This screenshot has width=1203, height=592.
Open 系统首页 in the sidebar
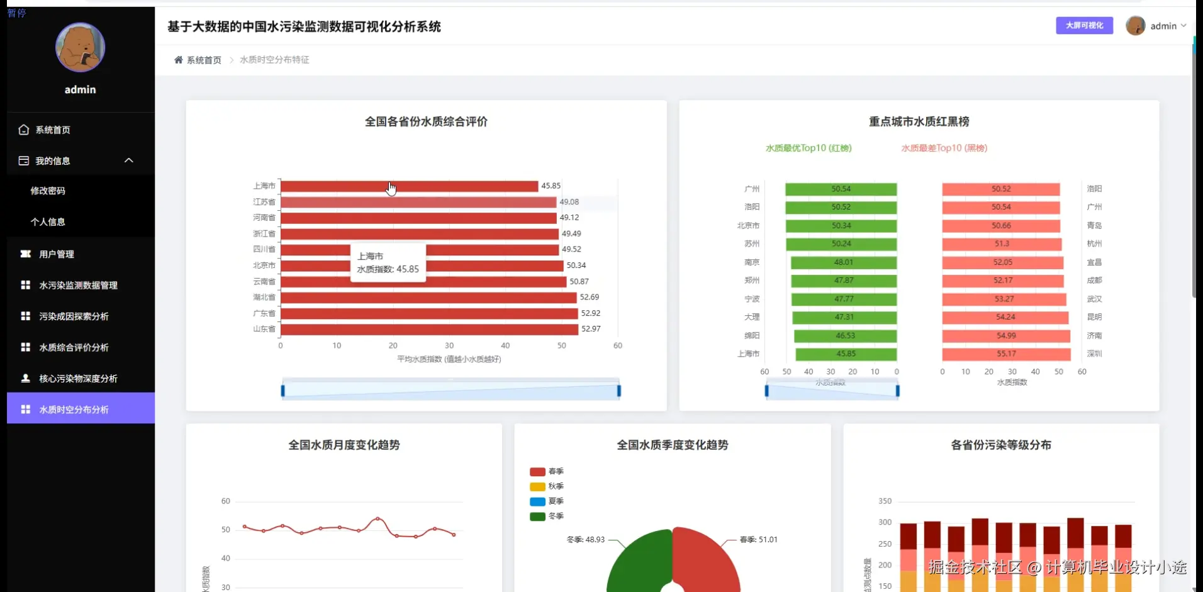[81, 130]
